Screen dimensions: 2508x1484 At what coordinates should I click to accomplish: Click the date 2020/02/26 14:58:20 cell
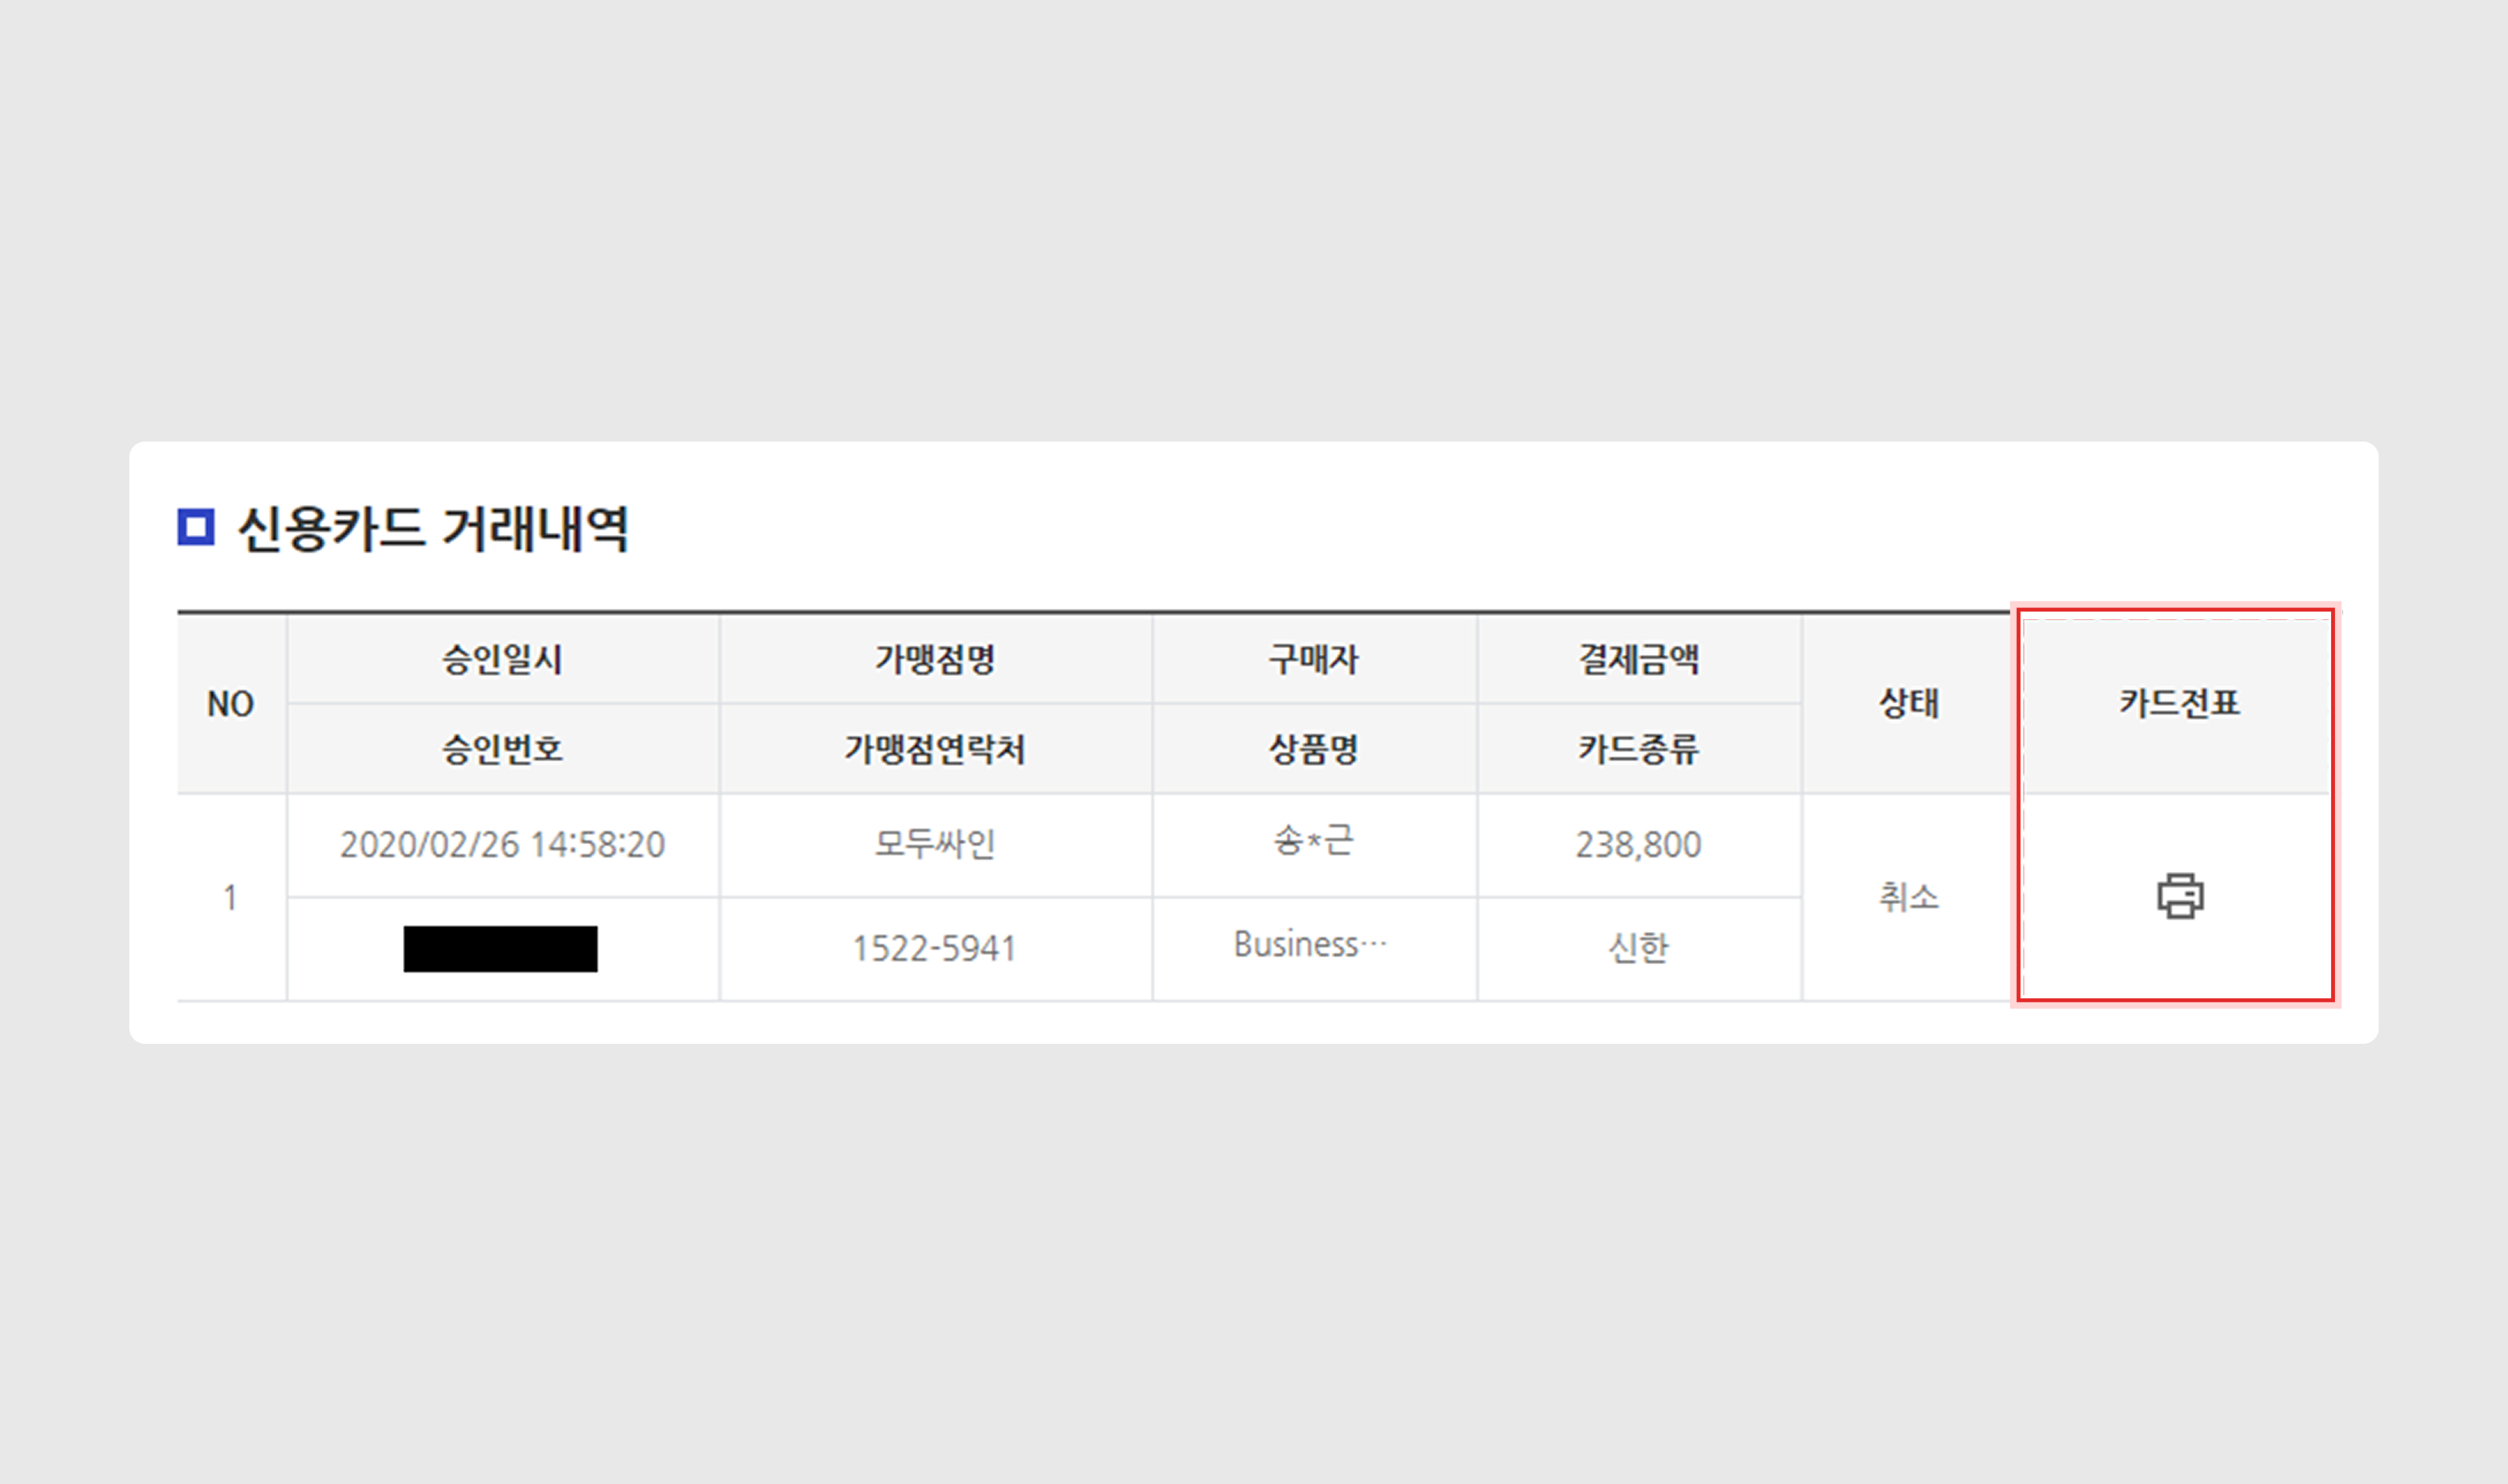[502, 845]
